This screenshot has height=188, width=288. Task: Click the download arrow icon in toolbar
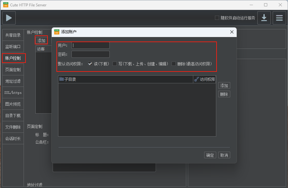(x=264, y=18)
